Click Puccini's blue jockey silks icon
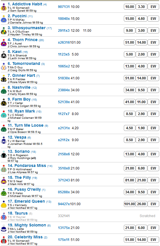This screenshot has height=246, width=160. (x=4, y=19)
